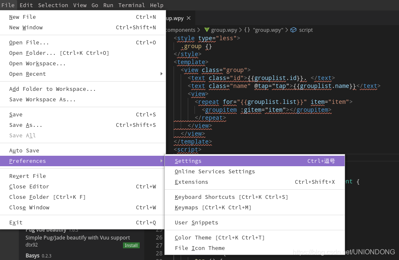
Task: Open the File menu
Action: pyautogui.click(x=8, y=5)
